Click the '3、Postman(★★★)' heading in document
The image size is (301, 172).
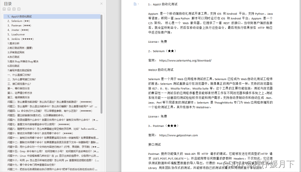point(163,126)
